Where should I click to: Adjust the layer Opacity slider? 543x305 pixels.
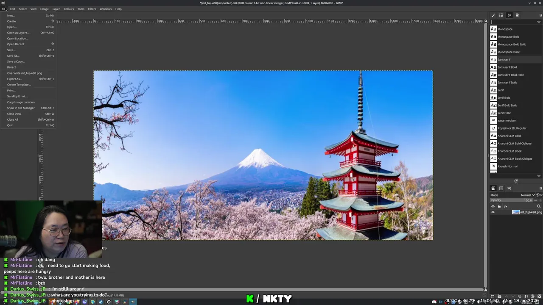click(x=512, y=200)
